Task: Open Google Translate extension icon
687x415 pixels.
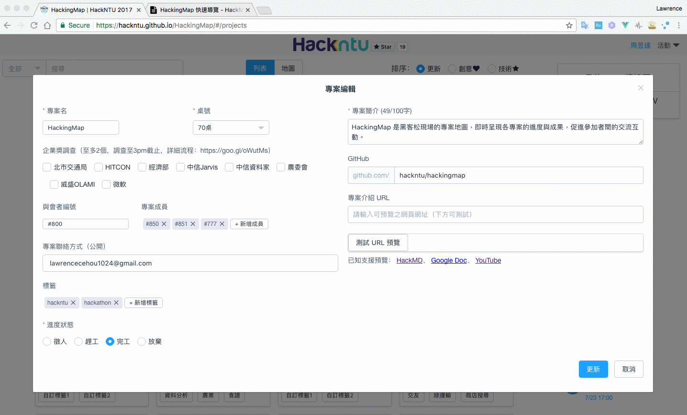Action: pyautogui.click(x=585, y=25)
